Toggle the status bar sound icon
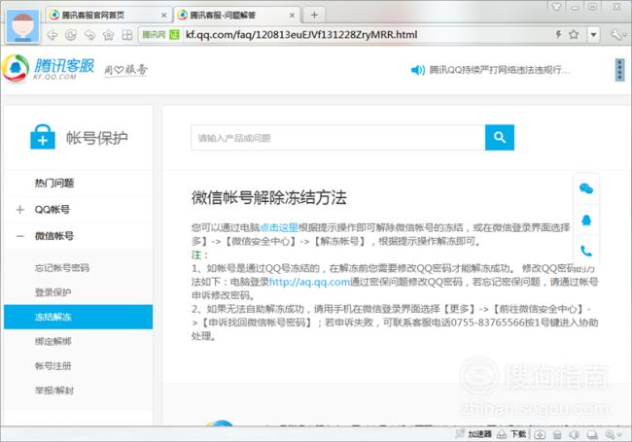 (575, 434)
